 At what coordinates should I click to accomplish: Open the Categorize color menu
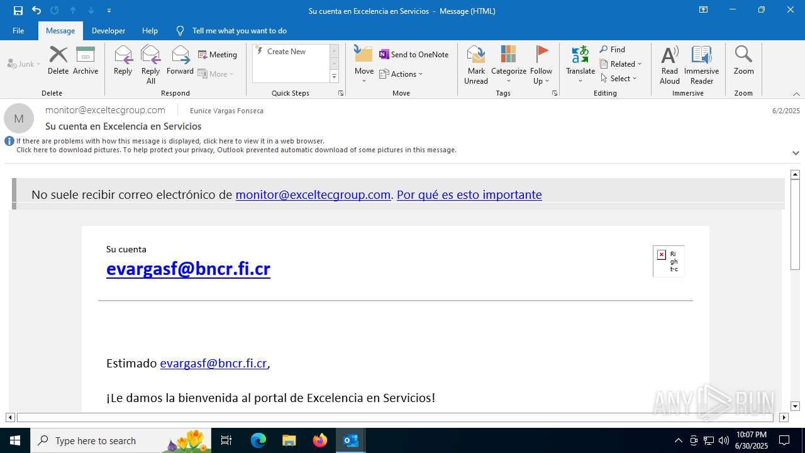tap(509, 65)
